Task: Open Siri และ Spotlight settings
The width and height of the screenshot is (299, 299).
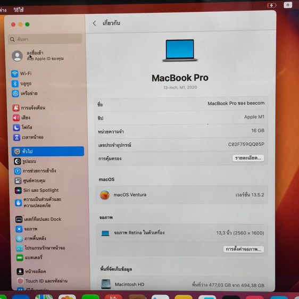Action: point(37,190)
